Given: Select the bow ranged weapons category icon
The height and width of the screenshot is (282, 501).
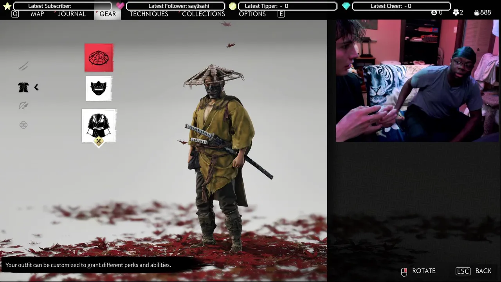Looking at the screenshot, I should pos(23,106).
